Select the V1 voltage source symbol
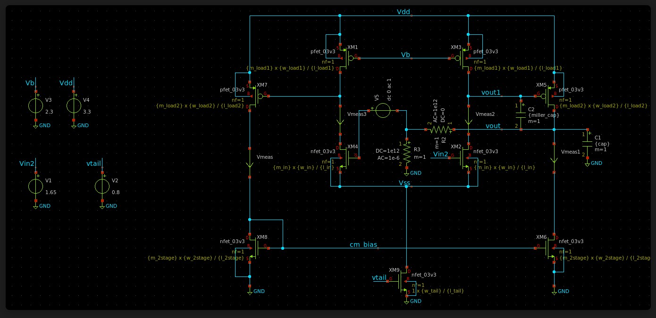 coord(35,187)
